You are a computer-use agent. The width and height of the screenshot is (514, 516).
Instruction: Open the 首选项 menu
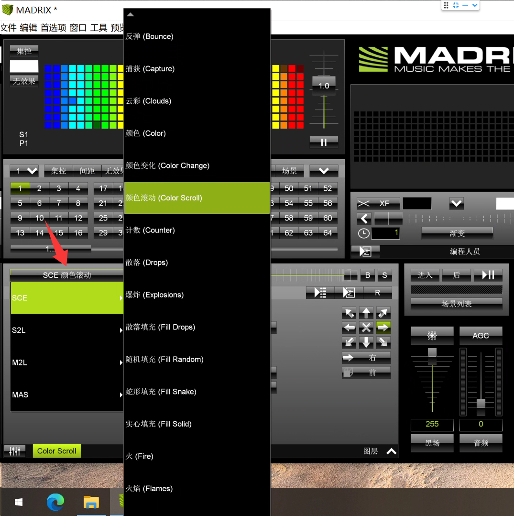tap(53, 28)
